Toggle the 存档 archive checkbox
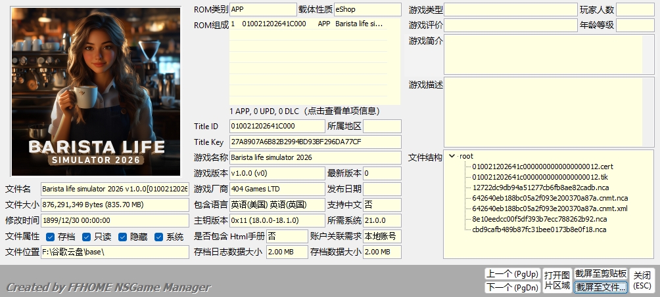 51,237
